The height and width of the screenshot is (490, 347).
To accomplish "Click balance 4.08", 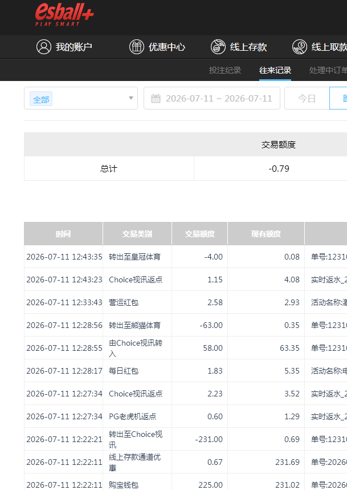I will click(x=292, y=280).
